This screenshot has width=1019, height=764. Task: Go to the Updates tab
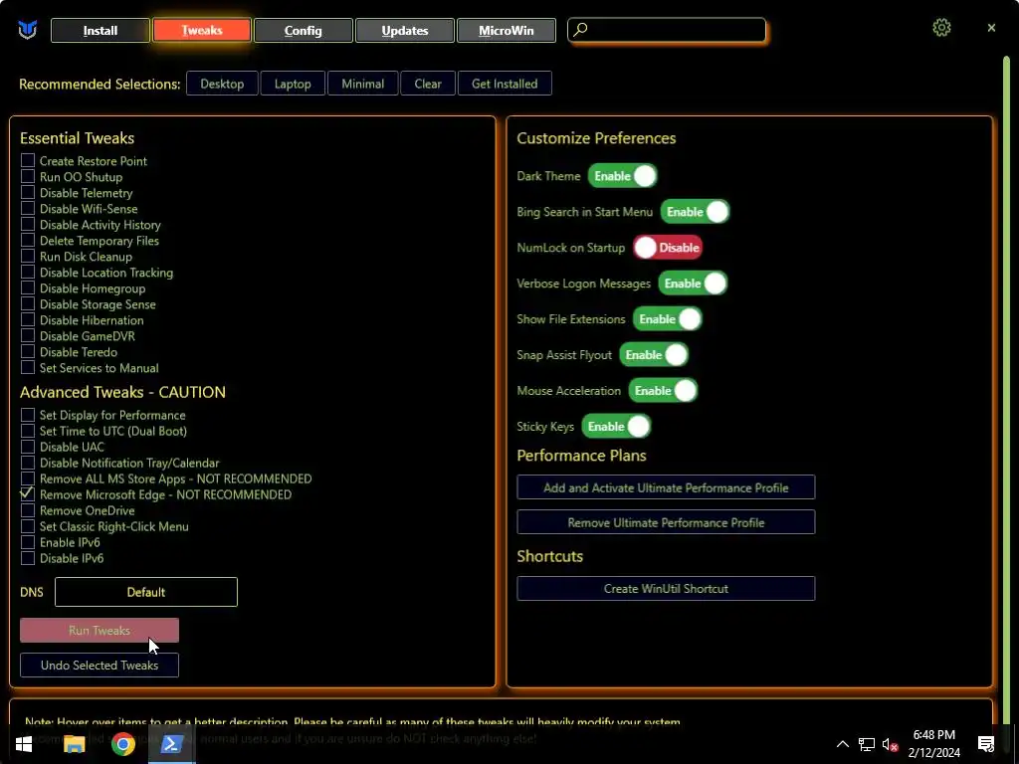click(405, 30)
